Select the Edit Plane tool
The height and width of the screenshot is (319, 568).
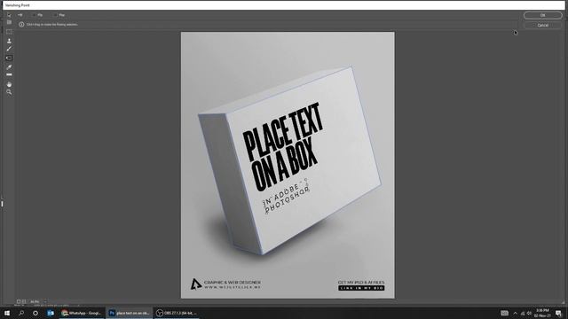pyautogui.click(x=9, y=15)
